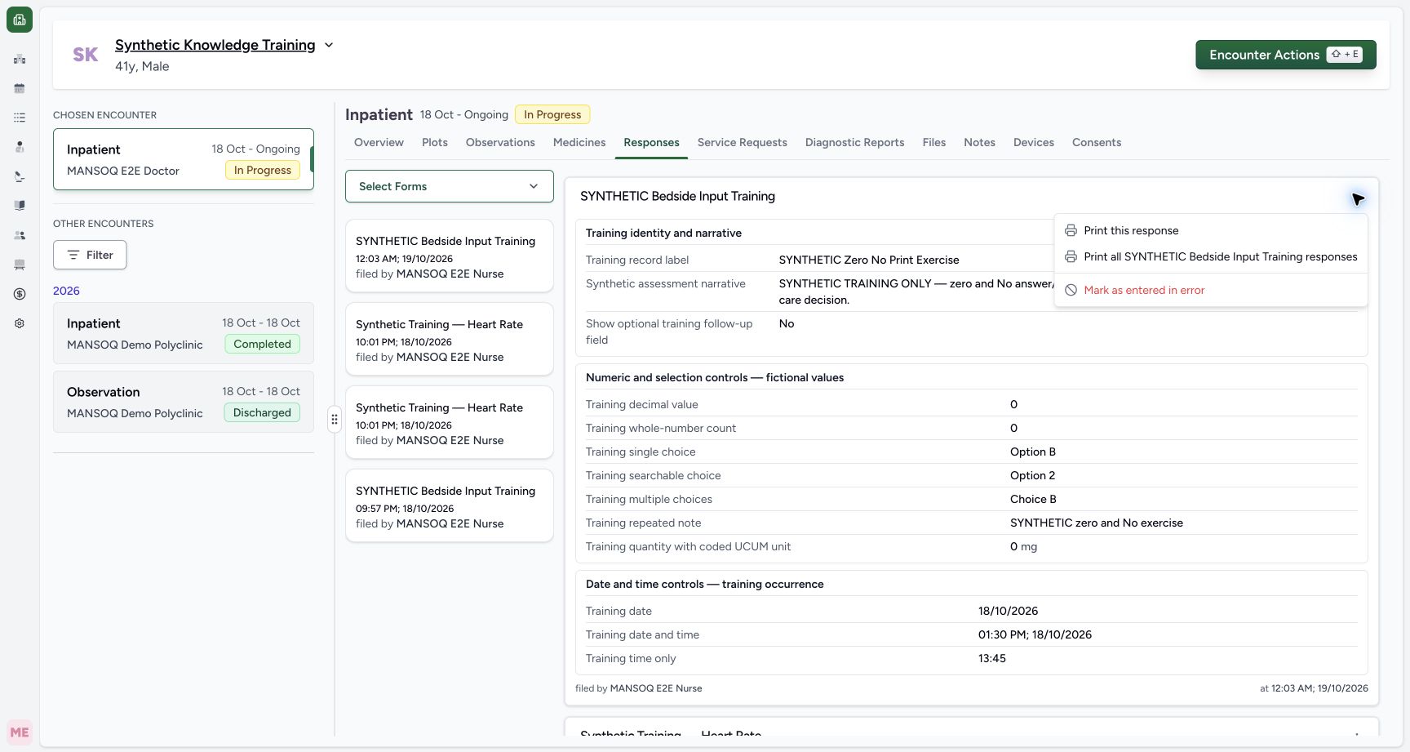The image size is (1410, 752).
Task: Click the Filter button for other encounters
Action: click(x=90, y=255)
